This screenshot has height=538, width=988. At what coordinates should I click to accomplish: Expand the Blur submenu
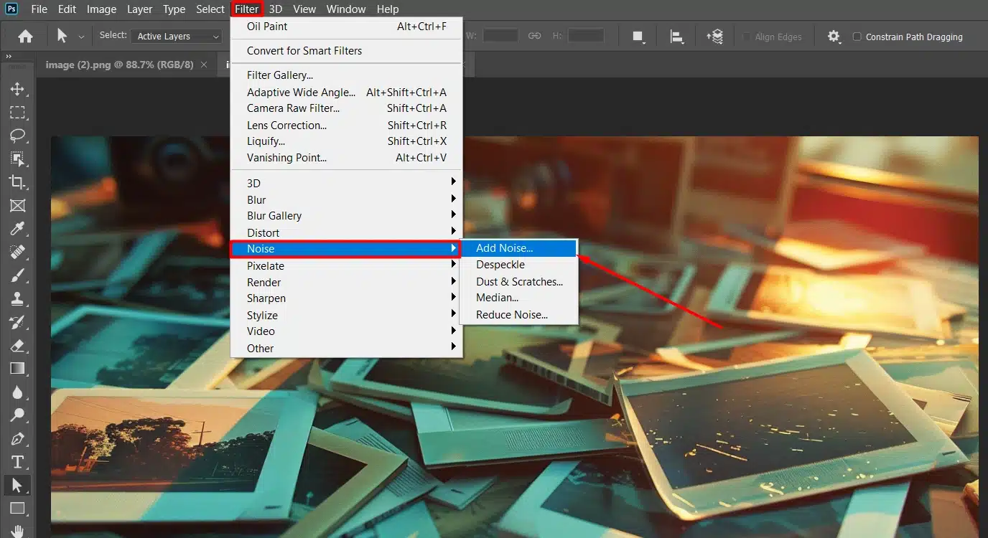(346, 199)
